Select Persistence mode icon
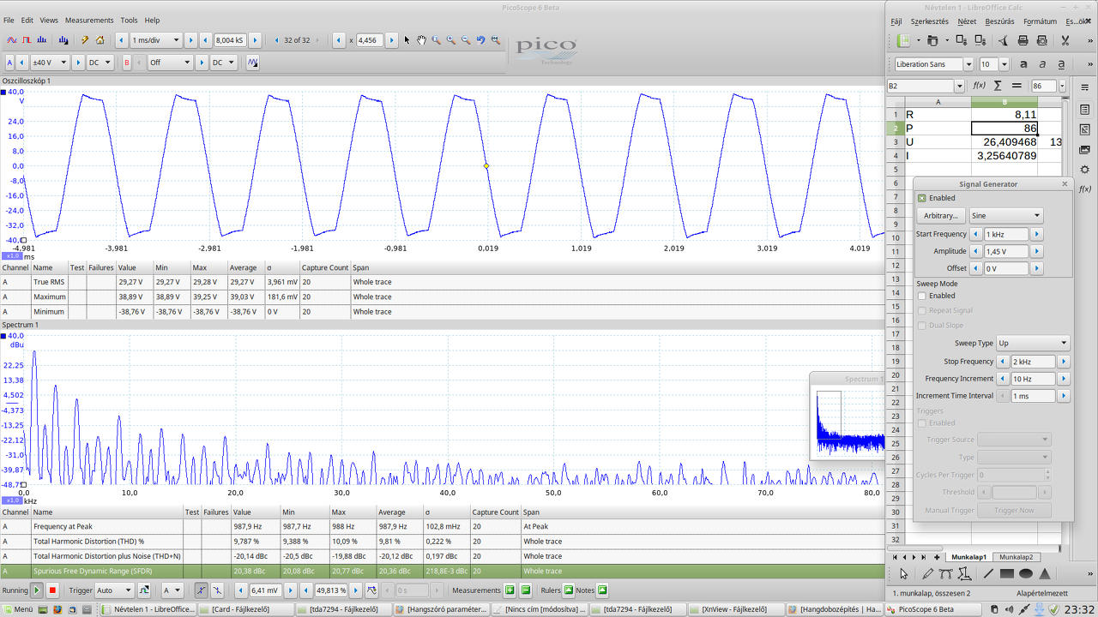The width and height of the screenshot is (1098, 617). coord(27,40)
